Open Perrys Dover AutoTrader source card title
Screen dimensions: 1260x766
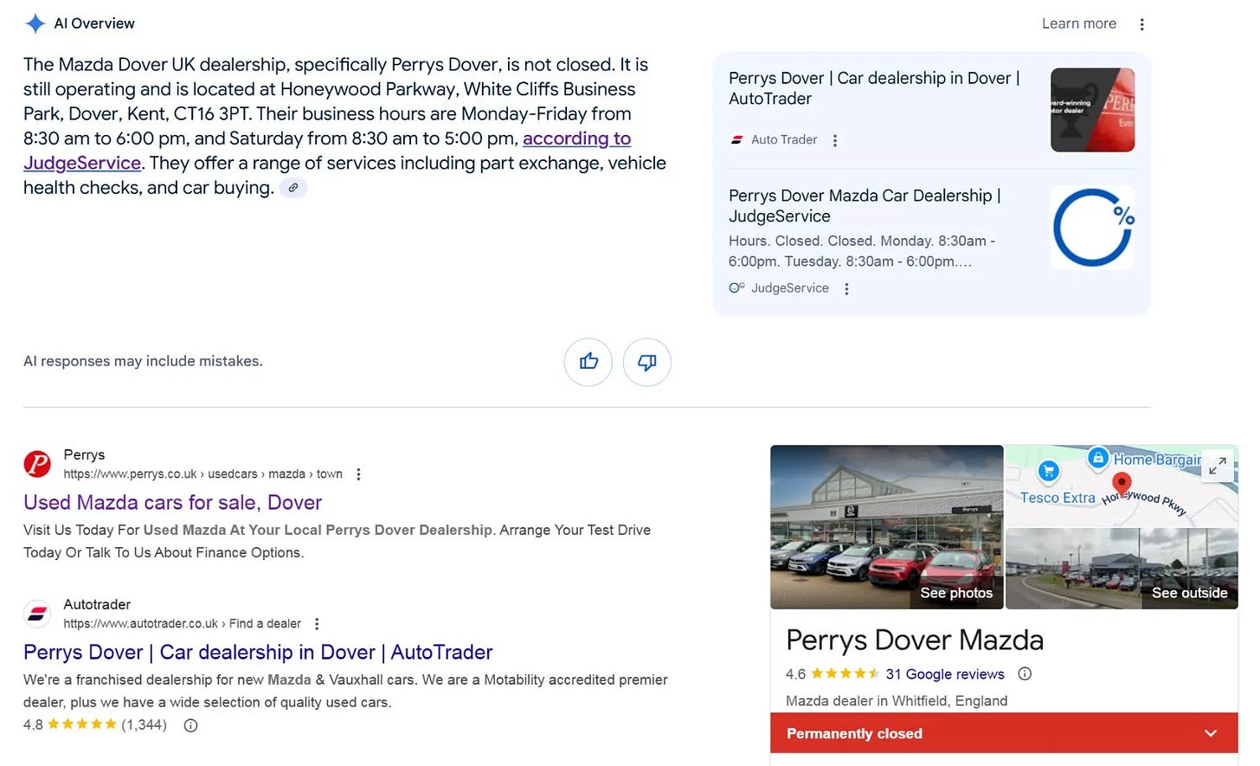tap(874, 88)
